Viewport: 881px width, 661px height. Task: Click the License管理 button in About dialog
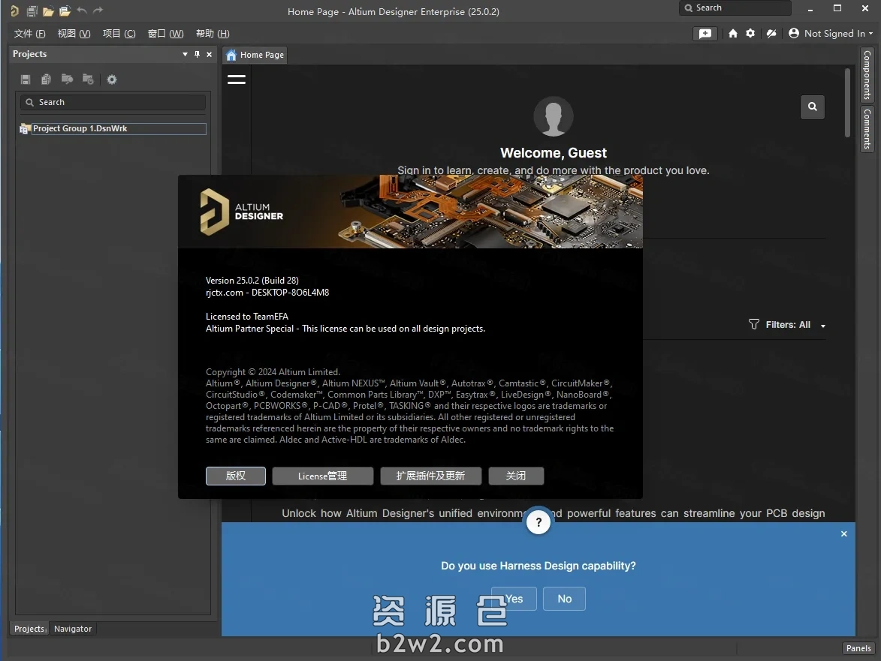point(322,475)
